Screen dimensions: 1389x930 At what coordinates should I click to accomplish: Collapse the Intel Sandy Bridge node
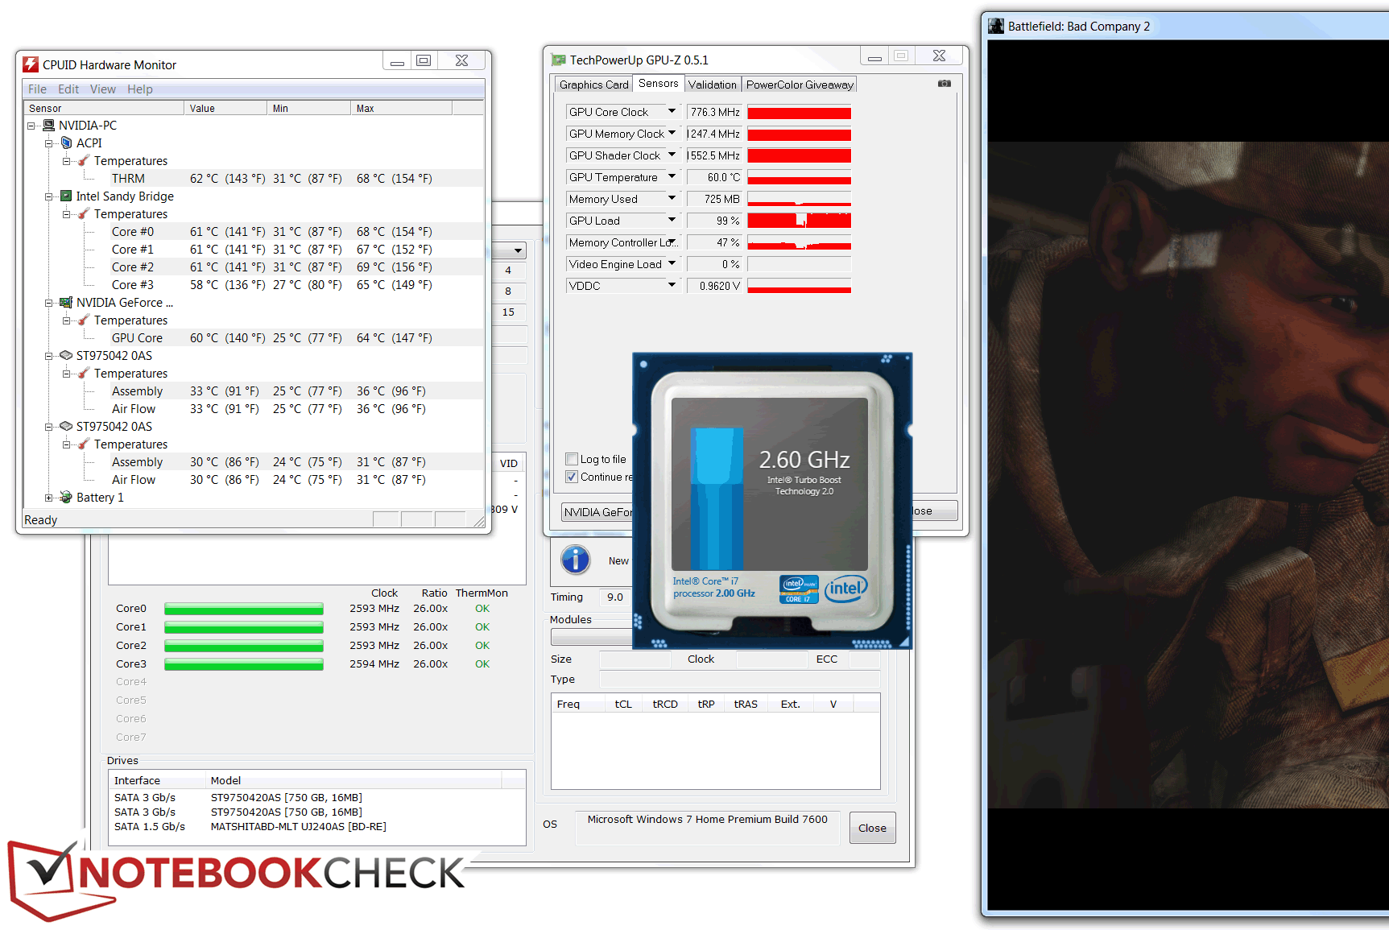pos(49,196)
